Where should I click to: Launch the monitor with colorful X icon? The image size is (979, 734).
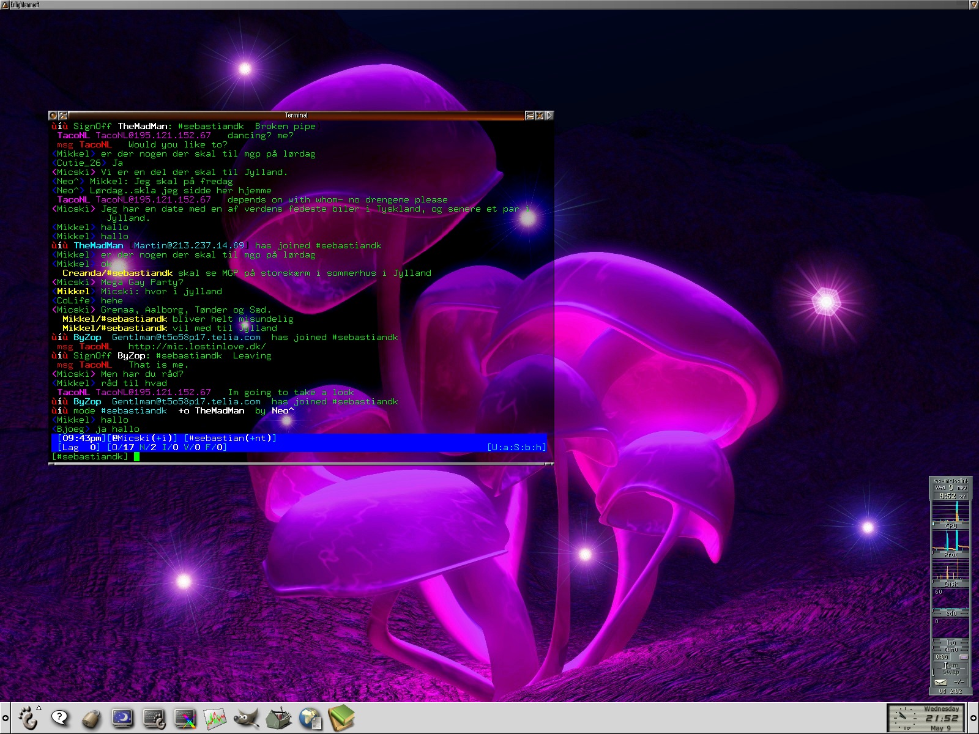(185, 718)
